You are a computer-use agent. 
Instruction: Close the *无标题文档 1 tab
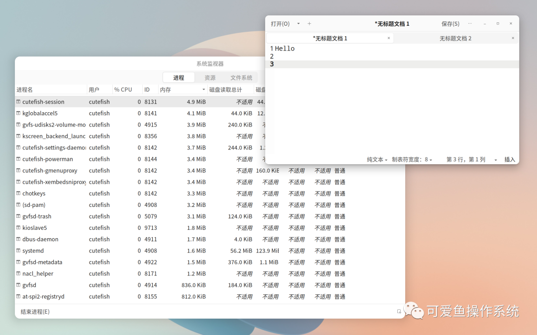tap(389, 38)
